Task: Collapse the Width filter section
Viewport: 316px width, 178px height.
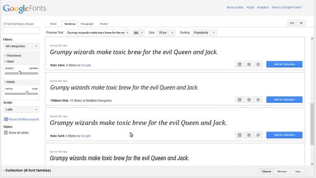Action: click(10, 82)
